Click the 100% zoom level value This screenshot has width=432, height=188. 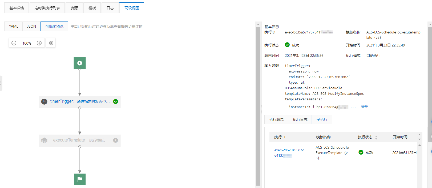27,43
